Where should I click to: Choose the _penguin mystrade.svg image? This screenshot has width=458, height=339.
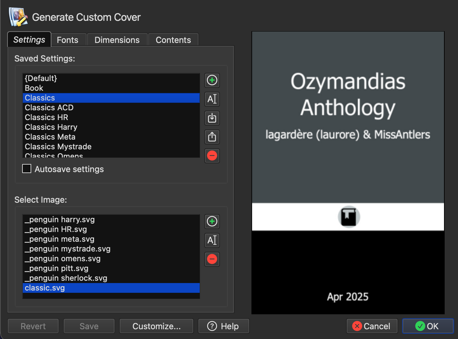pyautogui.click(x=111, y=249)
